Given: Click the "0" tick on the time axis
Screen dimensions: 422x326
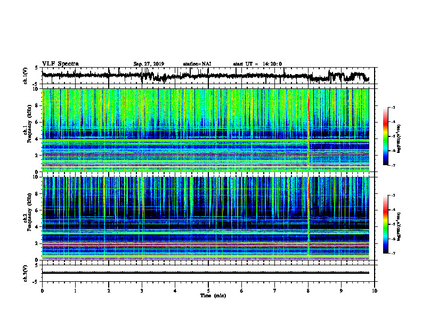Looking at the screenshot, I should [42, 291].
